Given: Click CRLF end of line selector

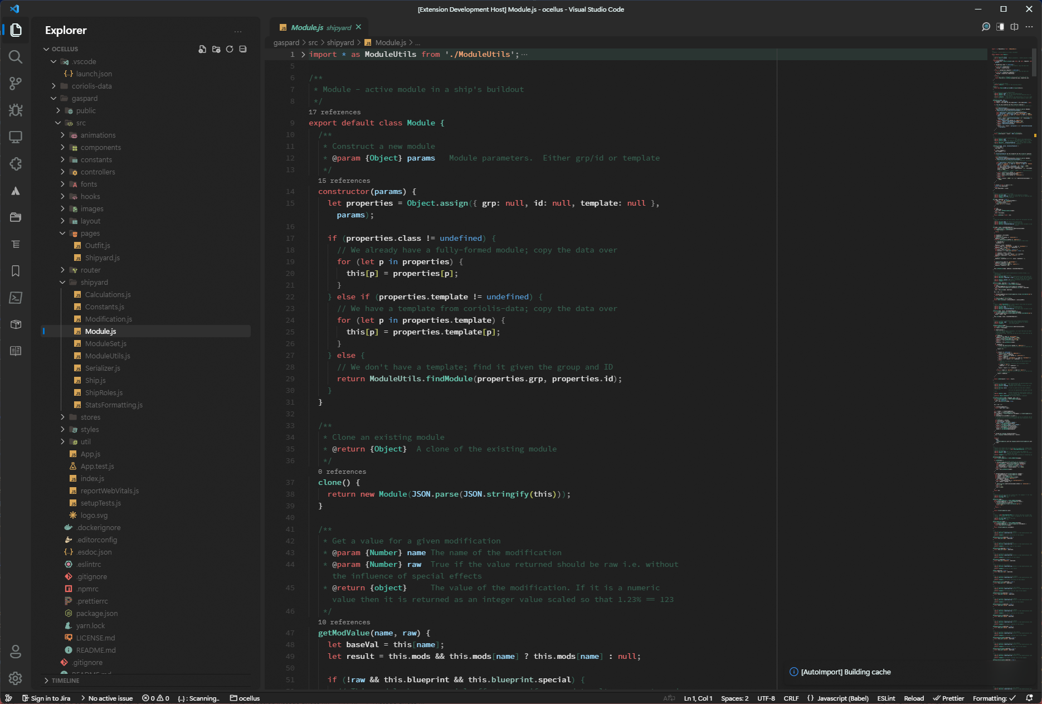Looking at the screenshot, I should [791, 698].
